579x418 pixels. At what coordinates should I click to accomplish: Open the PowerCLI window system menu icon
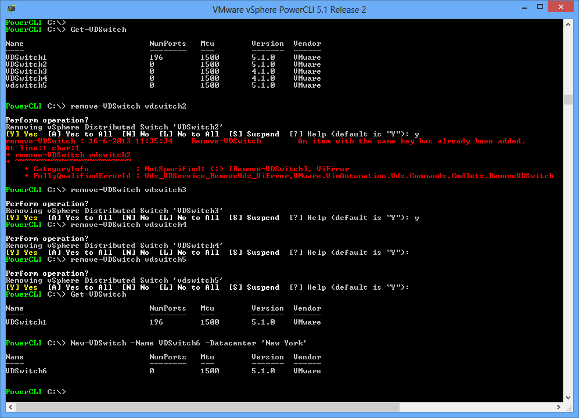12,8
